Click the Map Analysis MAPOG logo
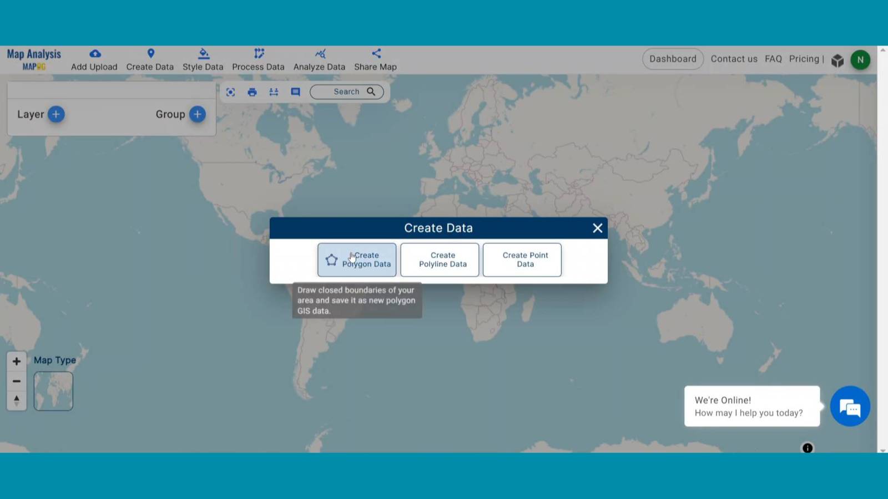 34,59
